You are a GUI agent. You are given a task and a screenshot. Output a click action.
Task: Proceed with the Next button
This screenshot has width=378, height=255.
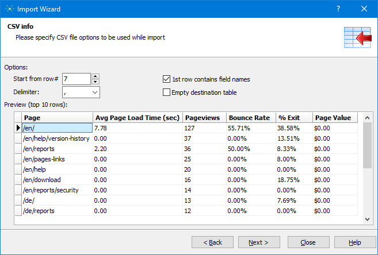coord(259,242)
